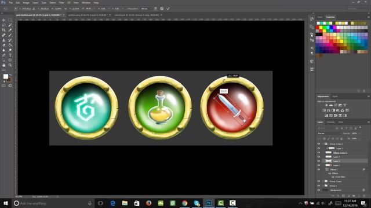
Task: Switch to the Paths tab
Action: [341, 122]
